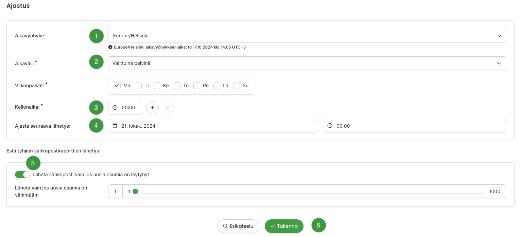Click the minimum hits slider handle
Image resolution: width=520 pixels, height=237 pixels.
point(135,191)
